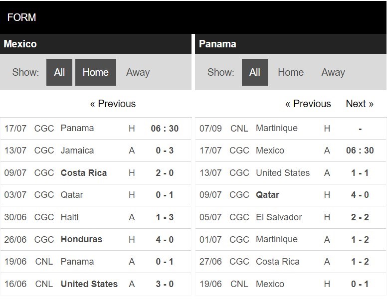This screenshot has width=387, height=304.
Task: Open Mexico's 0 - 1 Qatar match
Action: (96, 195)
